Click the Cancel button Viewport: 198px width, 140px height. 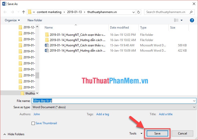pyautogui.click(x=182, y=133)
